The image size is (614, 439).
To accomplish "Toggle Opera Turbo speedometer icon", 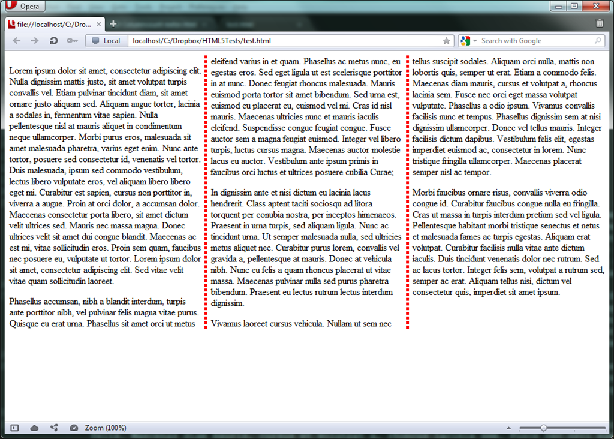I will click(x=74, y=428).
